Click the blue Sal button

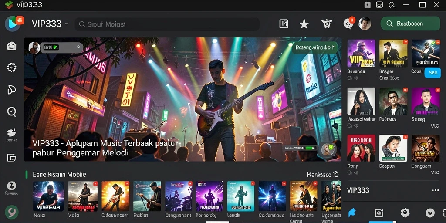[432, 73]
